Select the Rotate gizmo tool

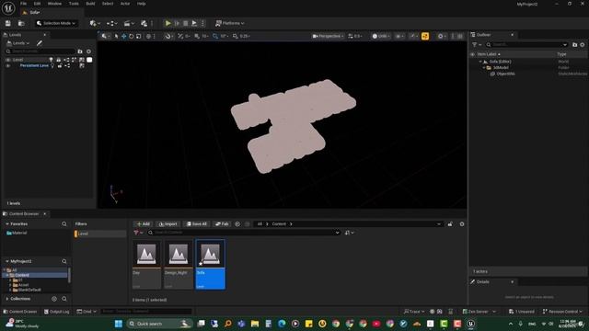click(131, 37)
